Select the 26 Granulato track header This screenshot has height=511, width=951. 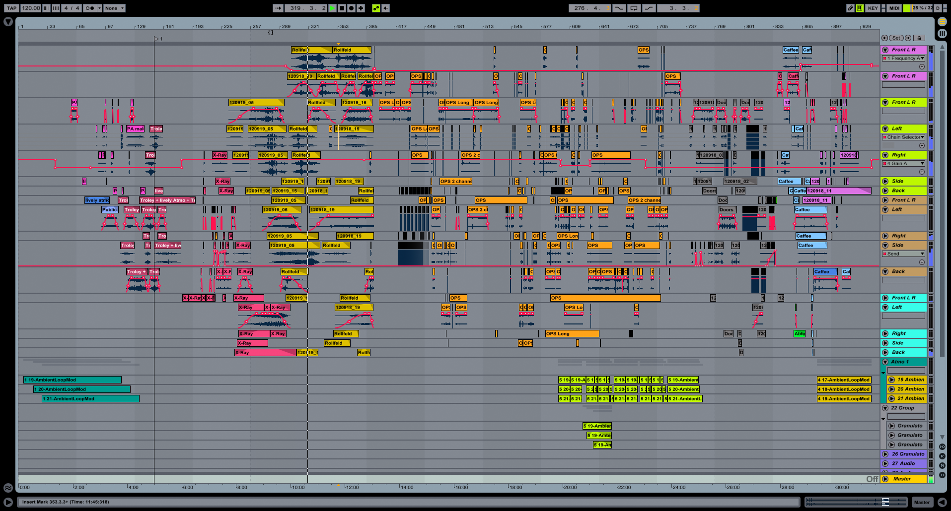pos(907,454)
